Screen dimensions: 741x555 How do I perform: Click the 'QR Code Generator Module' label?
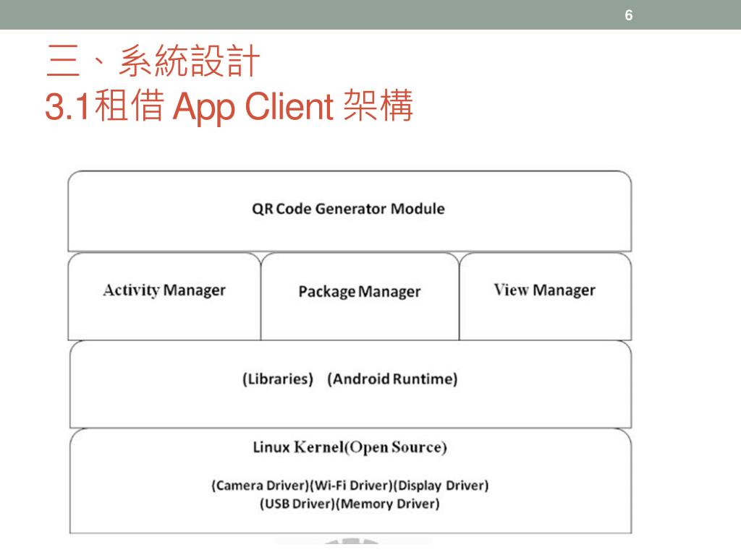[x=348, y=209]
